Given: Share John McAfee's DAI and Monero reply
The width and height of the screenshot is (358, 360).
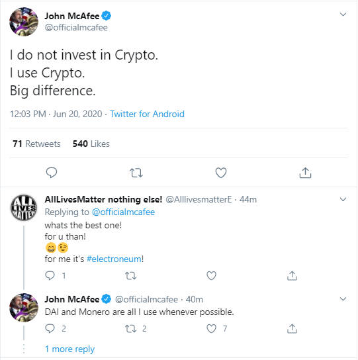Looking at the screenshot, I should (x=292, y=328).
